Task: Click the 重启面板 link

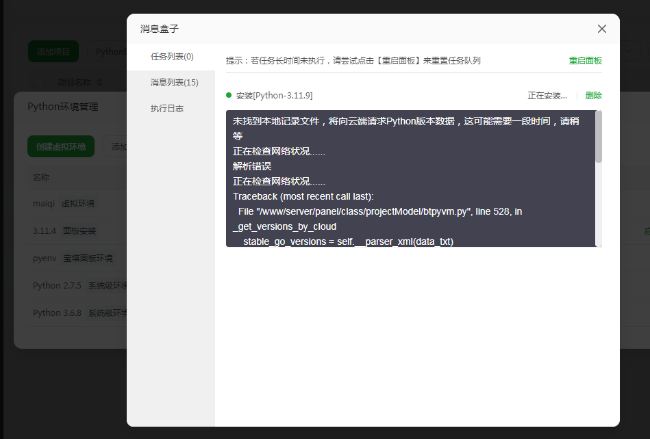Action: coord(585,60)
